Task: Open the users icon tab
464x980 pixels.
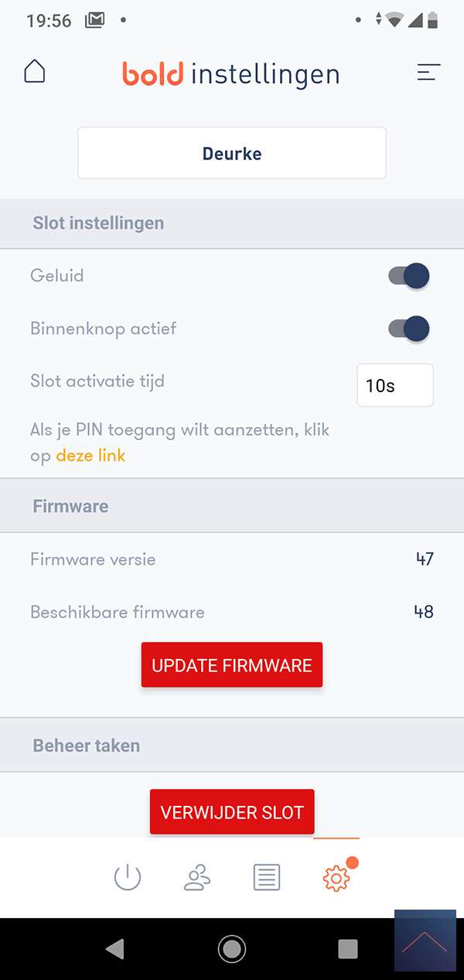Action: click(197, 878)
